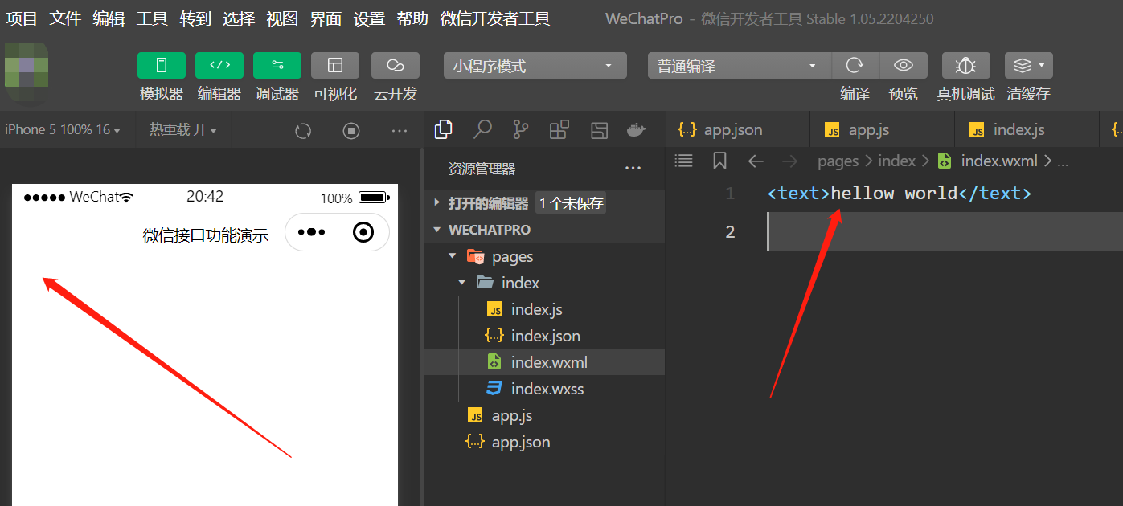Open the 热重载 hot reload dropdown

tap(183, 129)
